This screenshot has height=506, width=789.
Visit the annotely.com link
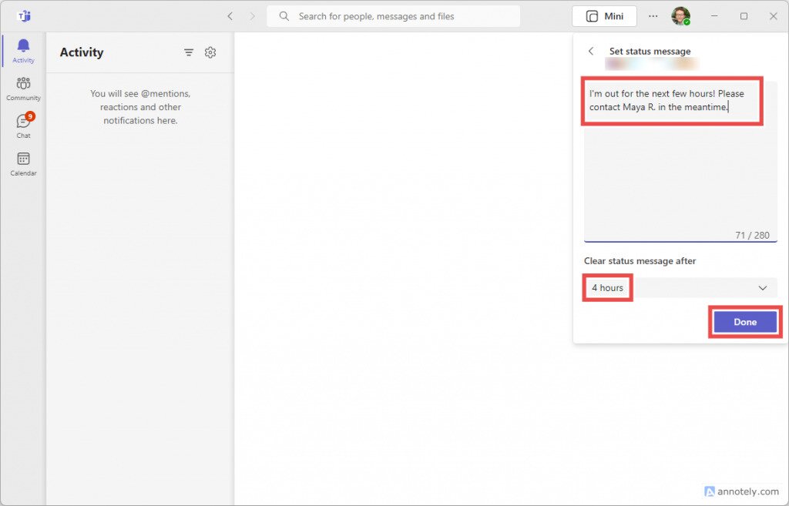pyautogui.click(x=741, y=491)
